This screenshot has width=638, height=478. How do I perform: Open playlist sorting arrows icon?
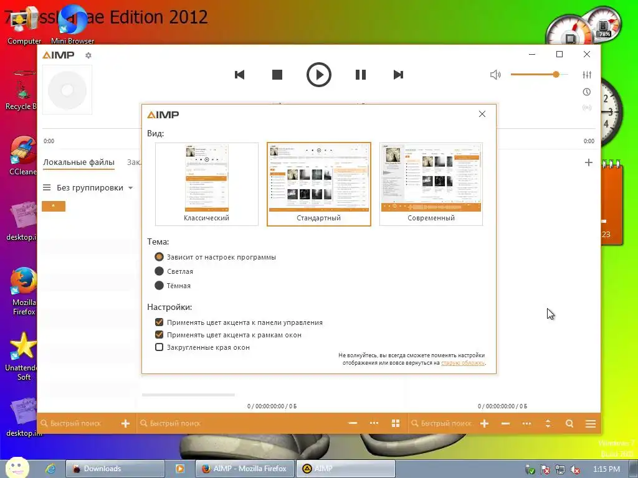(548, 423)
